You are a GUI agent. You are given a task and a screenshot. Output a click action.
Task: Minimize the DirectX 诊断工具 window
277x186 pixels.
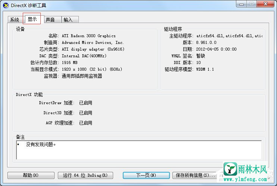tap(242, 4)
